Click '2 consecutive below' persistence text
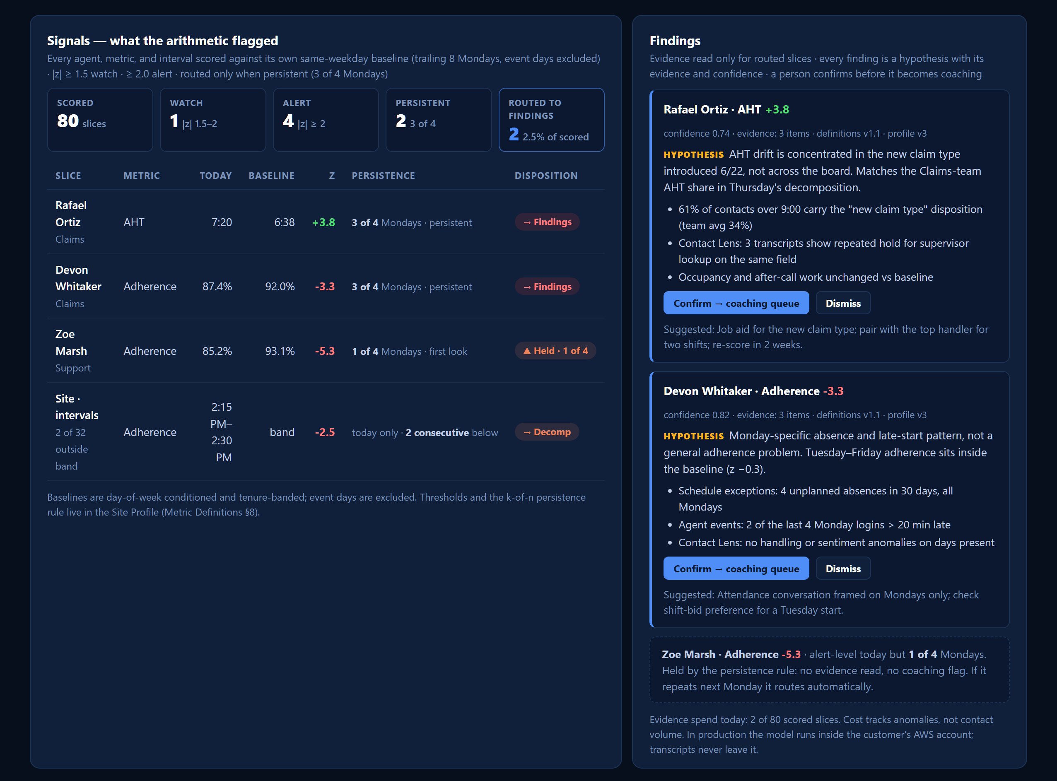The height and width of the screenshot is (781, 1057). tap(451, 433)
